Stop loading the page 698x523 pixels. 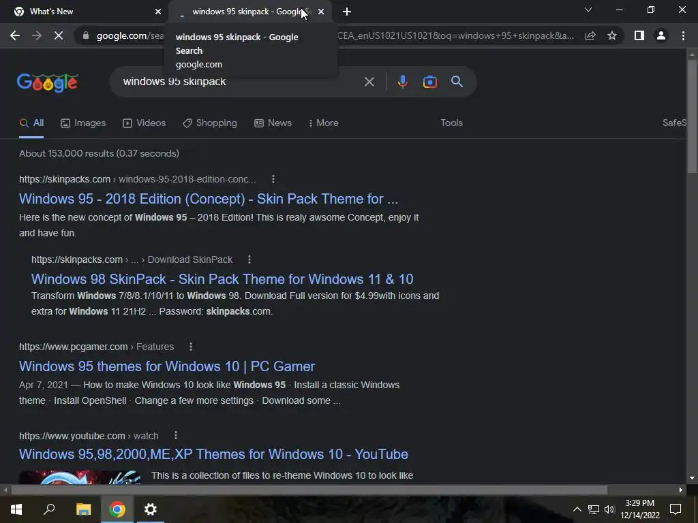click(59, 35)
